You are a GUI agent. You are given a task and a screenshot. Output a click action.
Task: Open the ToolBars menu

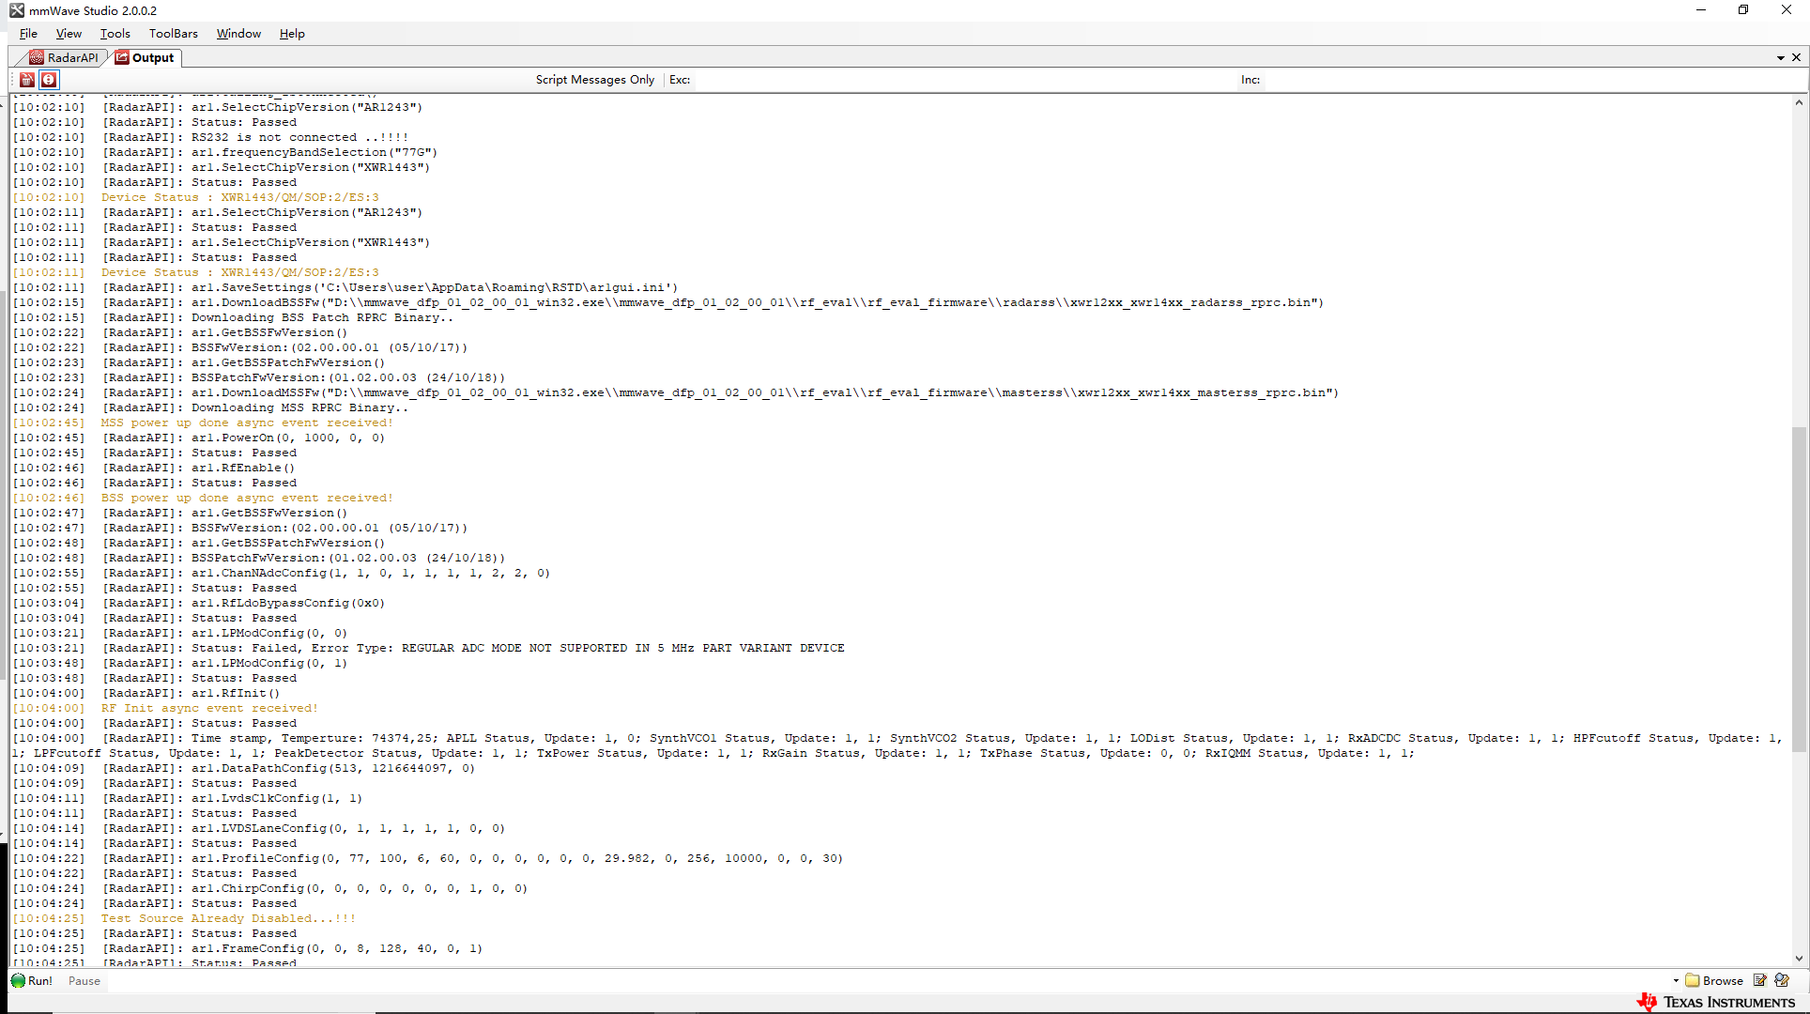click(x=173, y=33)
